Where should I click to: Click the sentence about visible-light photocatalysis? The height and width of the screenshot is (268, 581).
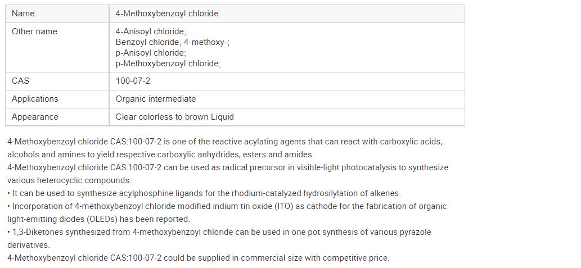pyautogui.click(x=227, y=167)
